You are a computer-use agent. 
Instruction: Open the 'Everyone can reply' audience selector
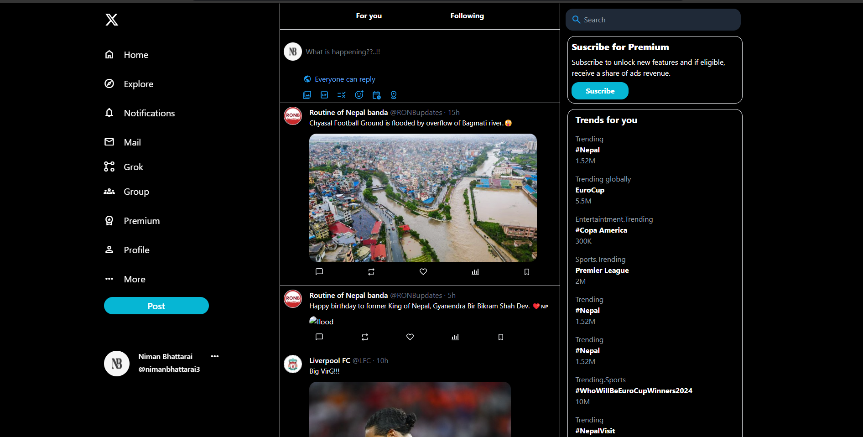pos(340,79)
